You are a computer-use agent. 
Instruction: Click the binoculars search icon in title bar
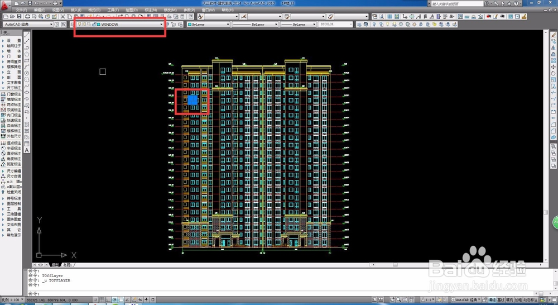point(487,3)
